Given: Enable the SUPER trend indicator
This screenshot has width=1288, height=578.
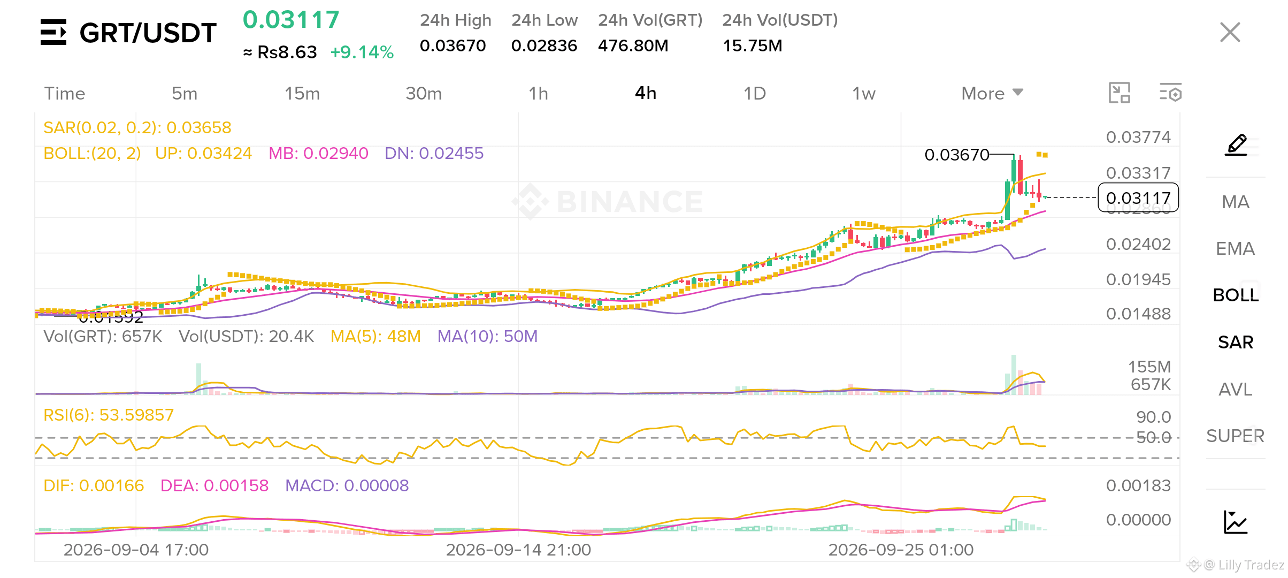Looking at the screenshot, I should click(x=1236, y=436).
